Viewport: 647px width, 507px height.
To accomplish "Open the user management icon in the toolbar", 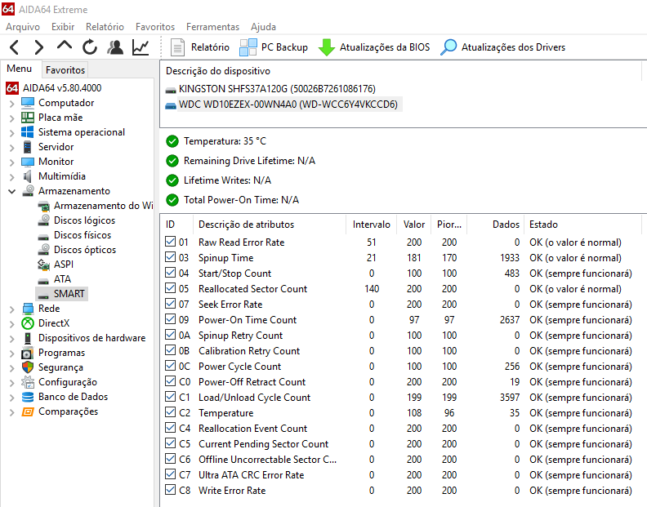I will point(115,47).
